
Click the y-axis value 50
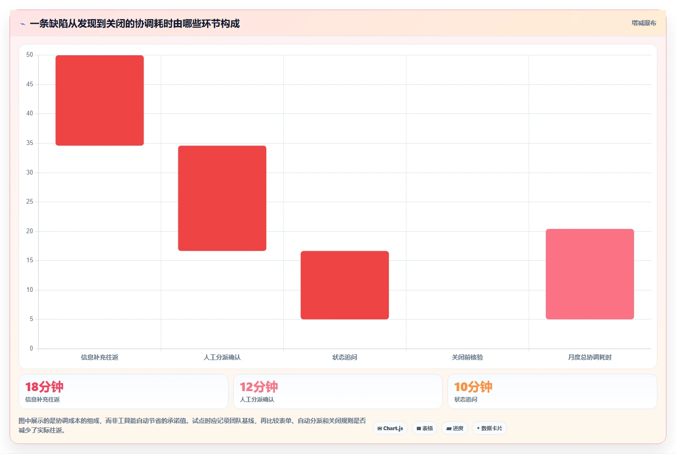pos(30,55)
